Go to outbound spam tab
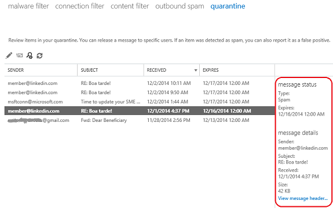333x208 pixels. [x=180, y=6]
